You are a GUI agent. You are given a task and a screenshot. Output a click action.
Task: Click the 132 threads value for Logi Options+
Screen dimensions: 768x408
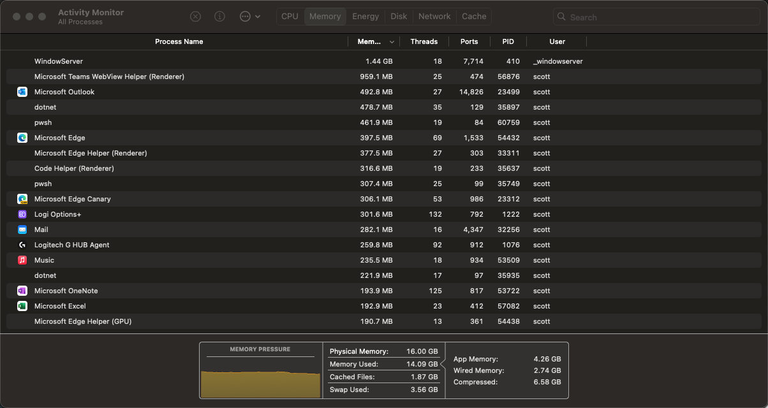[436, 214]
